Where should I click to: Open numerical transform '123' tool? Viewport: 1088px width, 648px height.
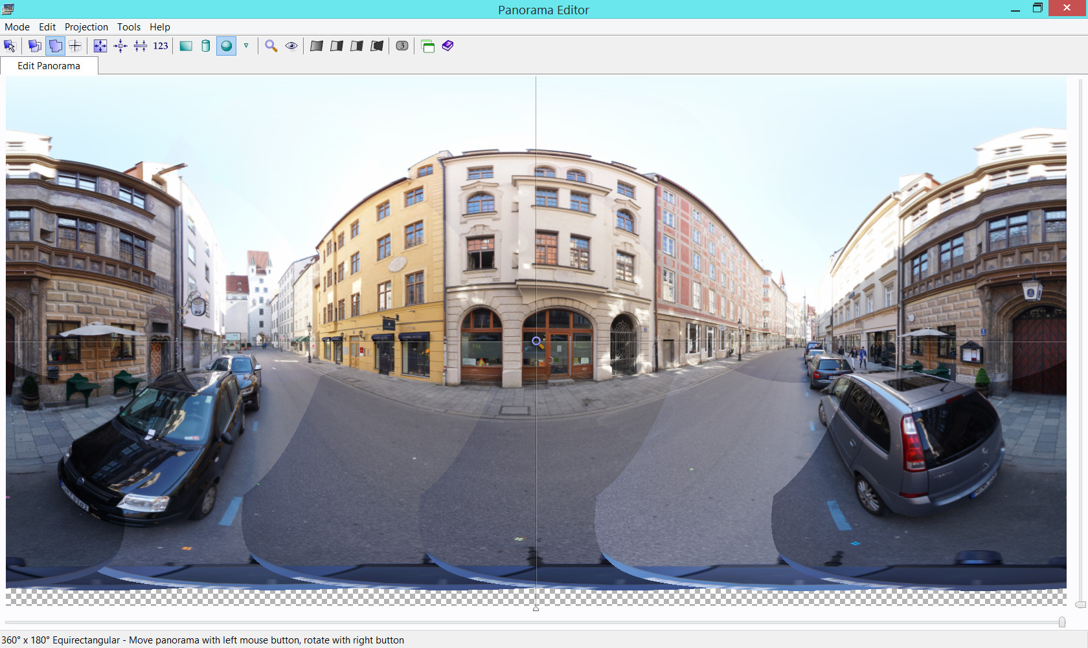(161, 46)
